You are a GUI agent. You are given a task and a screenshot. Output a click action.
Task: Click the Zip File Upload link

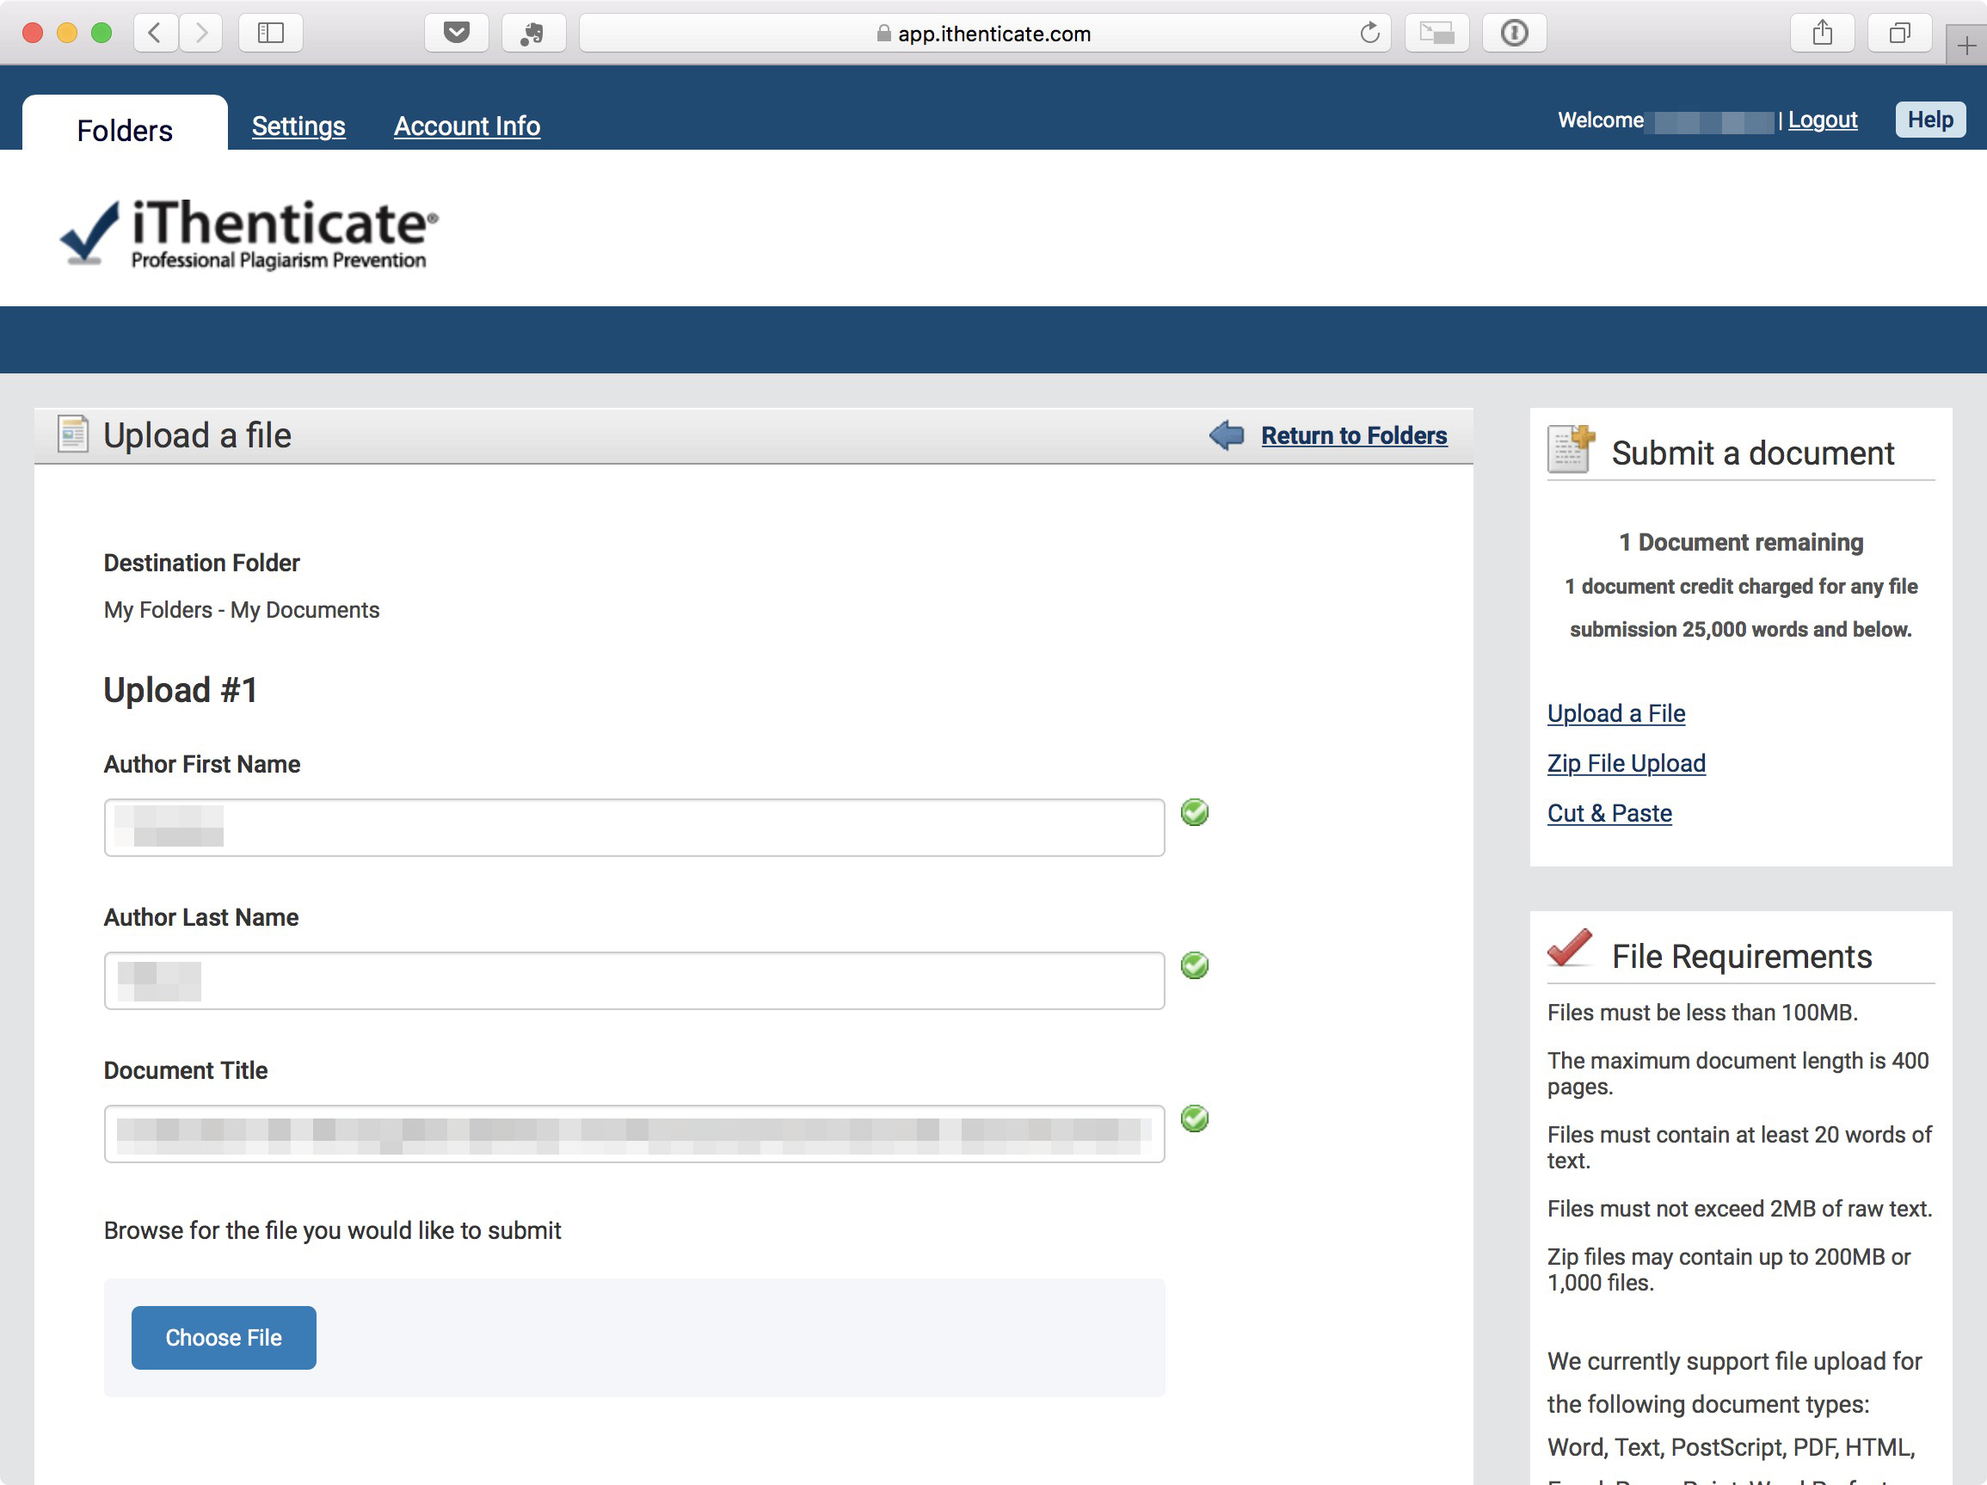tap(1626, 762)
